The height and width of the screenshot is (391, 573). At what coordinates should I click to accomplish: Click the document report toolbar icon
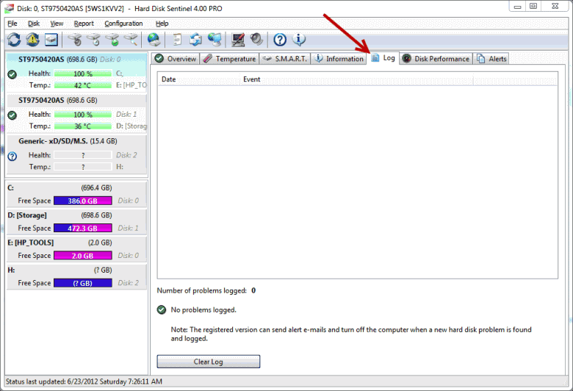click(x=177, y=40)
